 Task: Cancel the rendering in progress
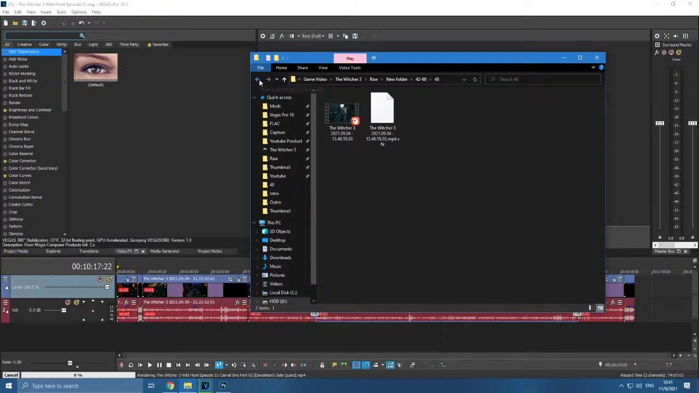pos(11,375)
